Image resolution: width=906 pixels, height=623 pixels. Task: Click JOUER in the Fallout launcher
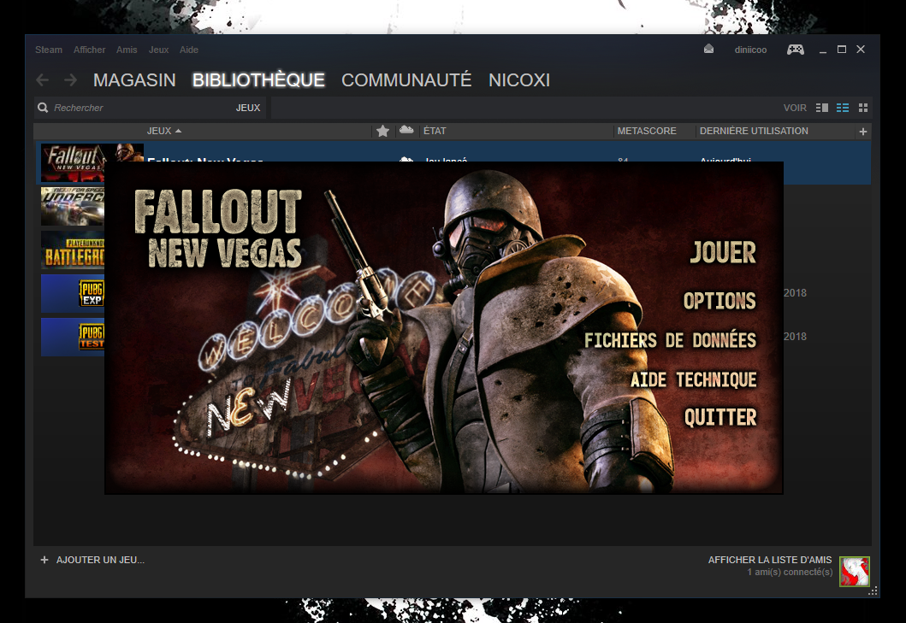tap(723, 253)
